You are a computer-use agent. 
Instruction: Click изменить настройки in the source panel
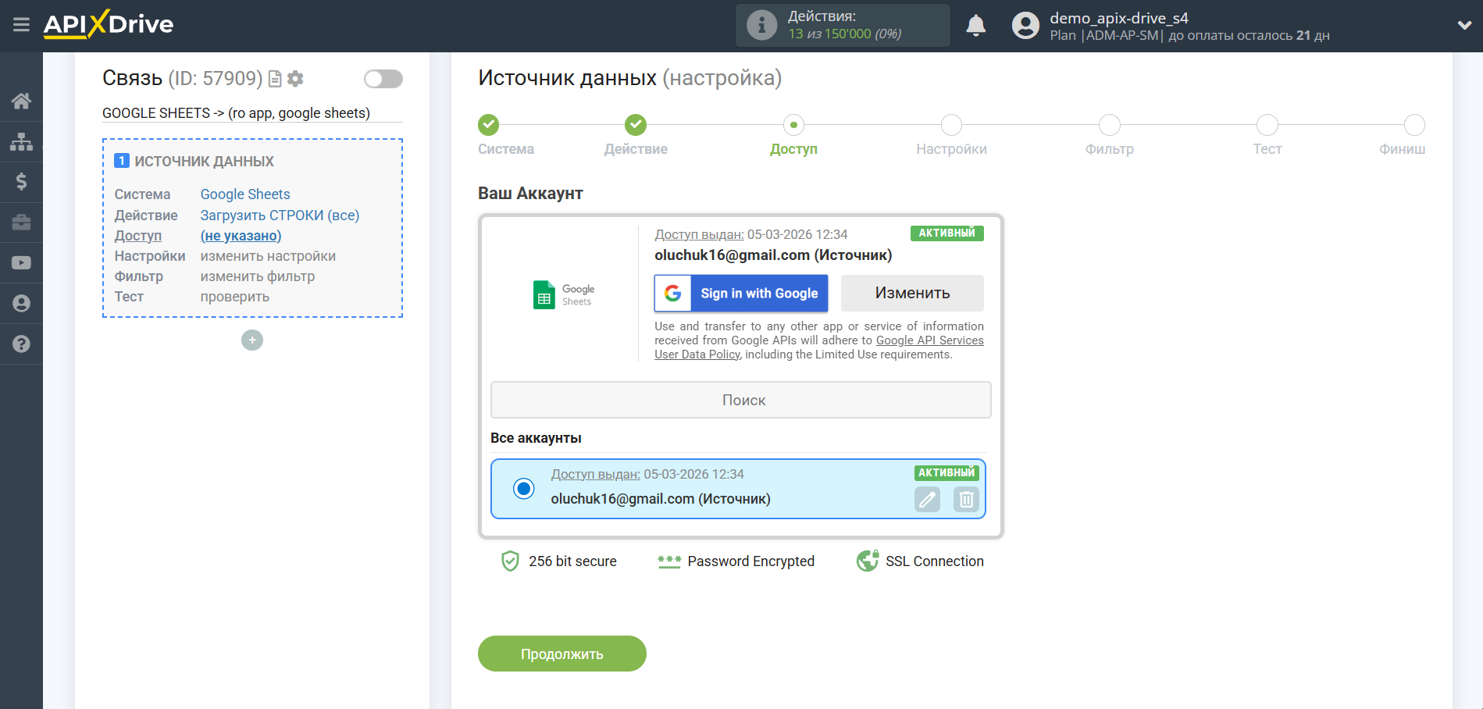point(268,256)
